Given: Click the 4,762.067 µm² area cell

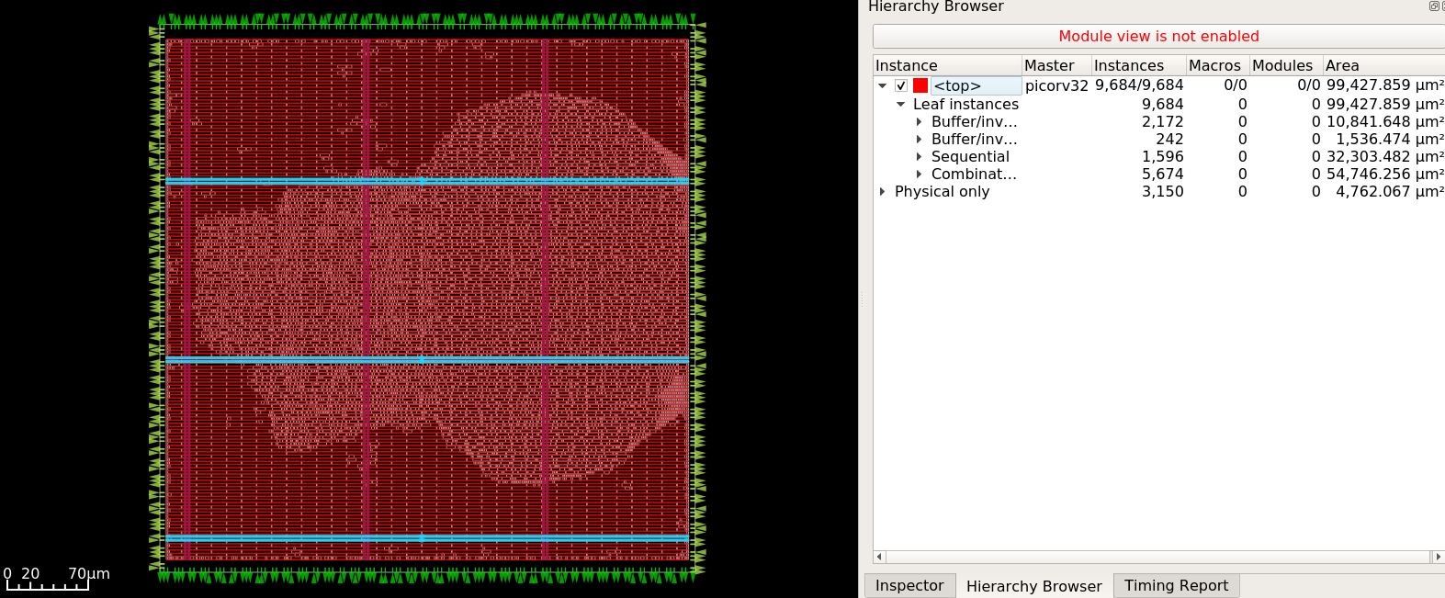Looking at the screenshot, I should [1390, 191].
